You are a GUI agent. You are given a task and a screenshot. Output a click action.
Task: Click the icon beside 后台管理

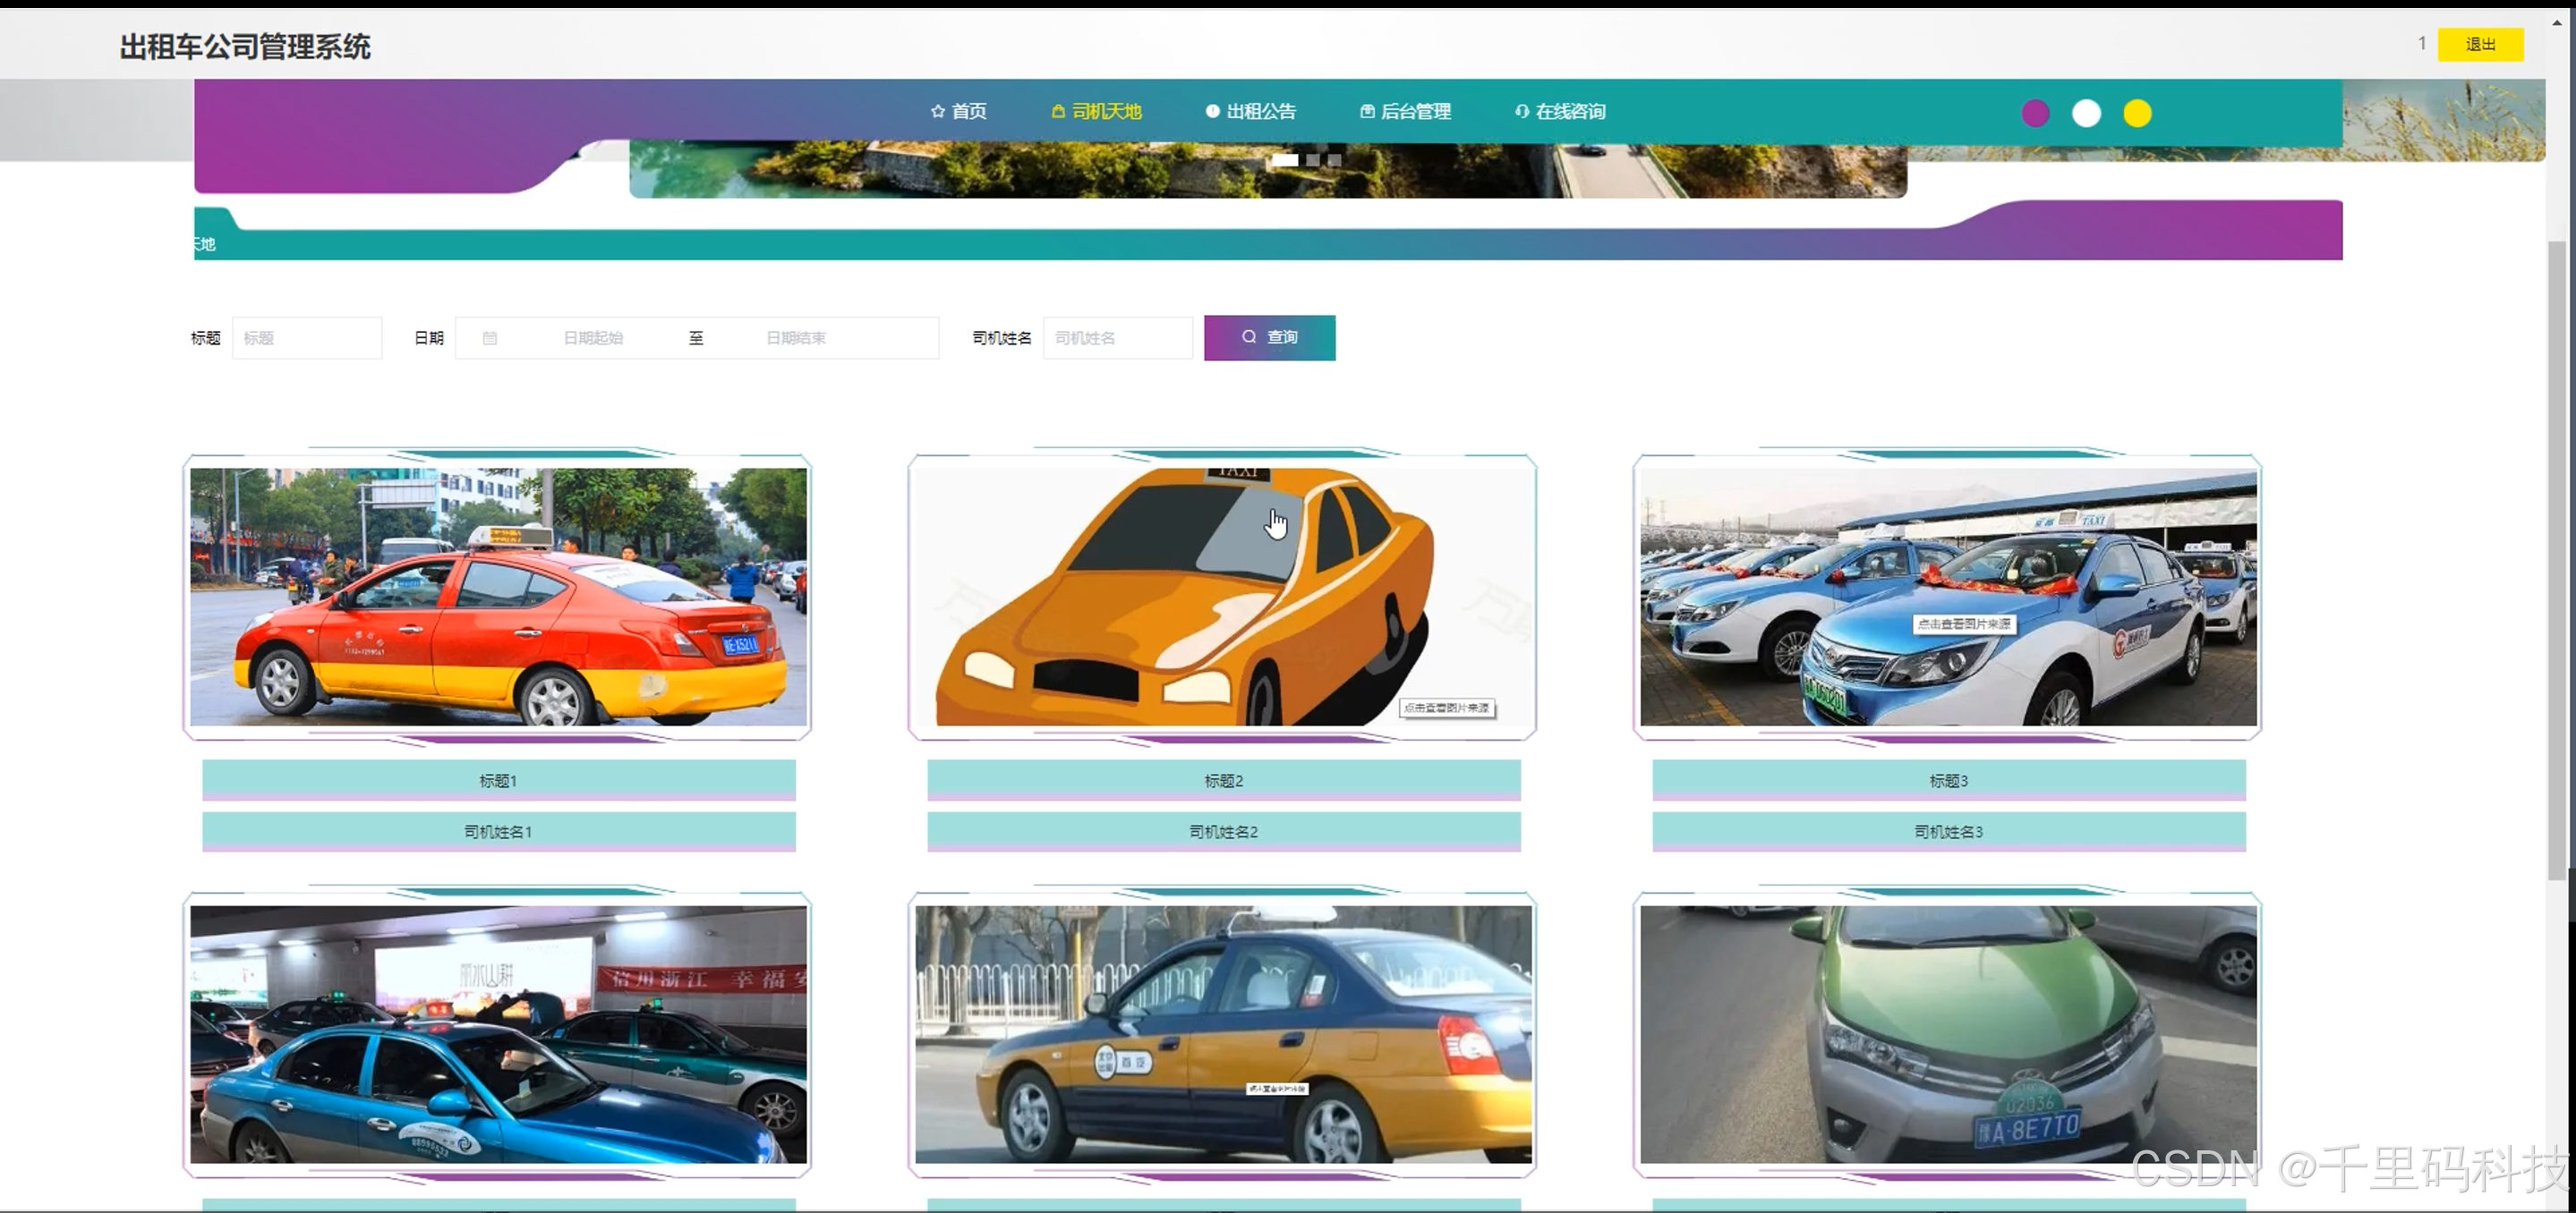click(1367, 112)
